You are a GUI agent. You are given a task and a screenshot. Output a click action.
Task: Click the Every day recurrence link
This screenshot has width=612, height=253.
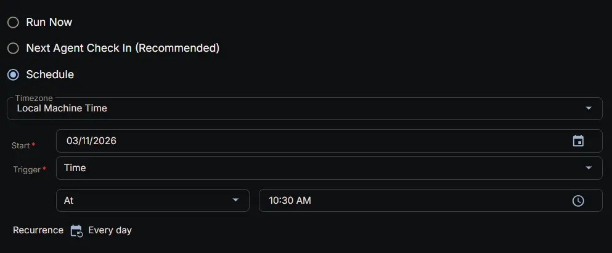[110, 230]
